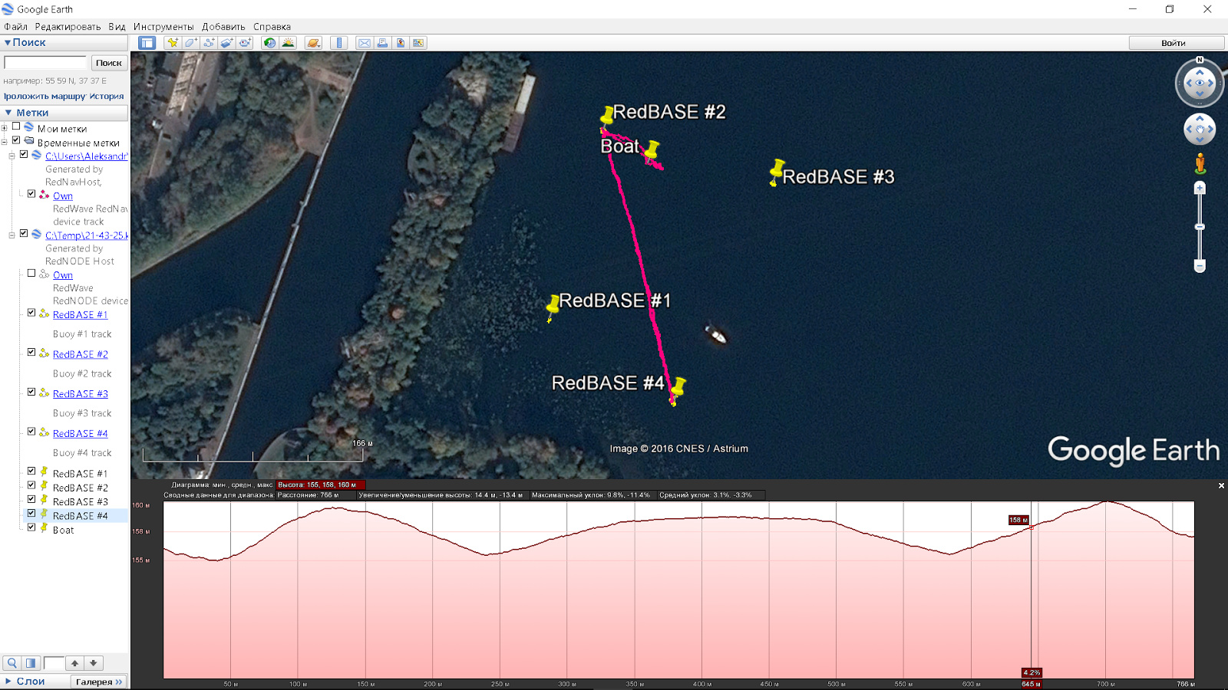Click the Войти sign-in button
The height and width of the screenshot is (690, 1228).
1173,43
